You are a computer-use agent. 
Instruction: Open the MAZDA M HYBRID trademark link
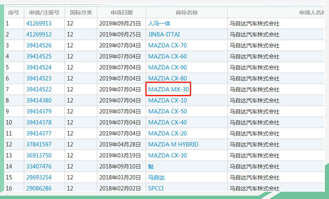click(x=173, y=144)
